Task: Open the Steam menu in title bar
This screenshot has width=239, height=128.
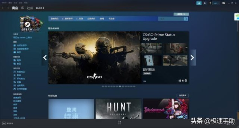Action: pos(4,3)
